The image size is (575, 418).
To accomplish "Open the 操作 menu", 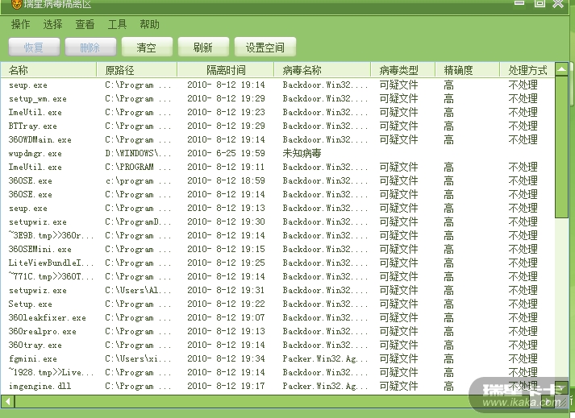I will point(20,24).
